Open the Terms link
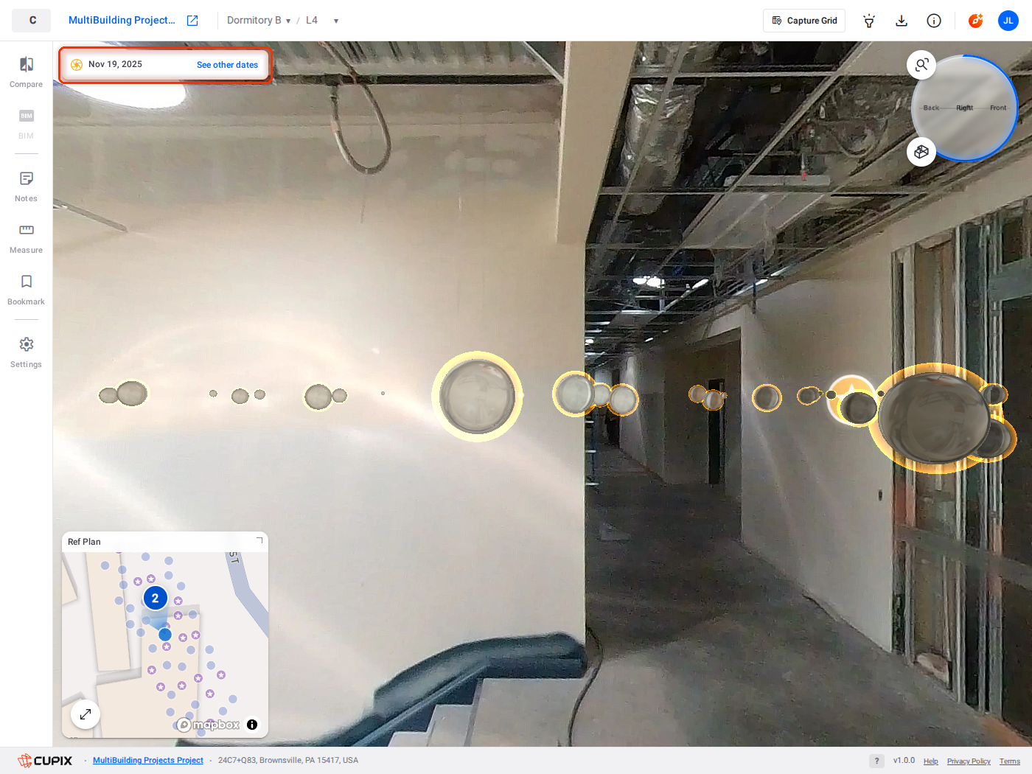Image resolution: width=1032 pixels, height=774 pixels. pos(1010,761)
